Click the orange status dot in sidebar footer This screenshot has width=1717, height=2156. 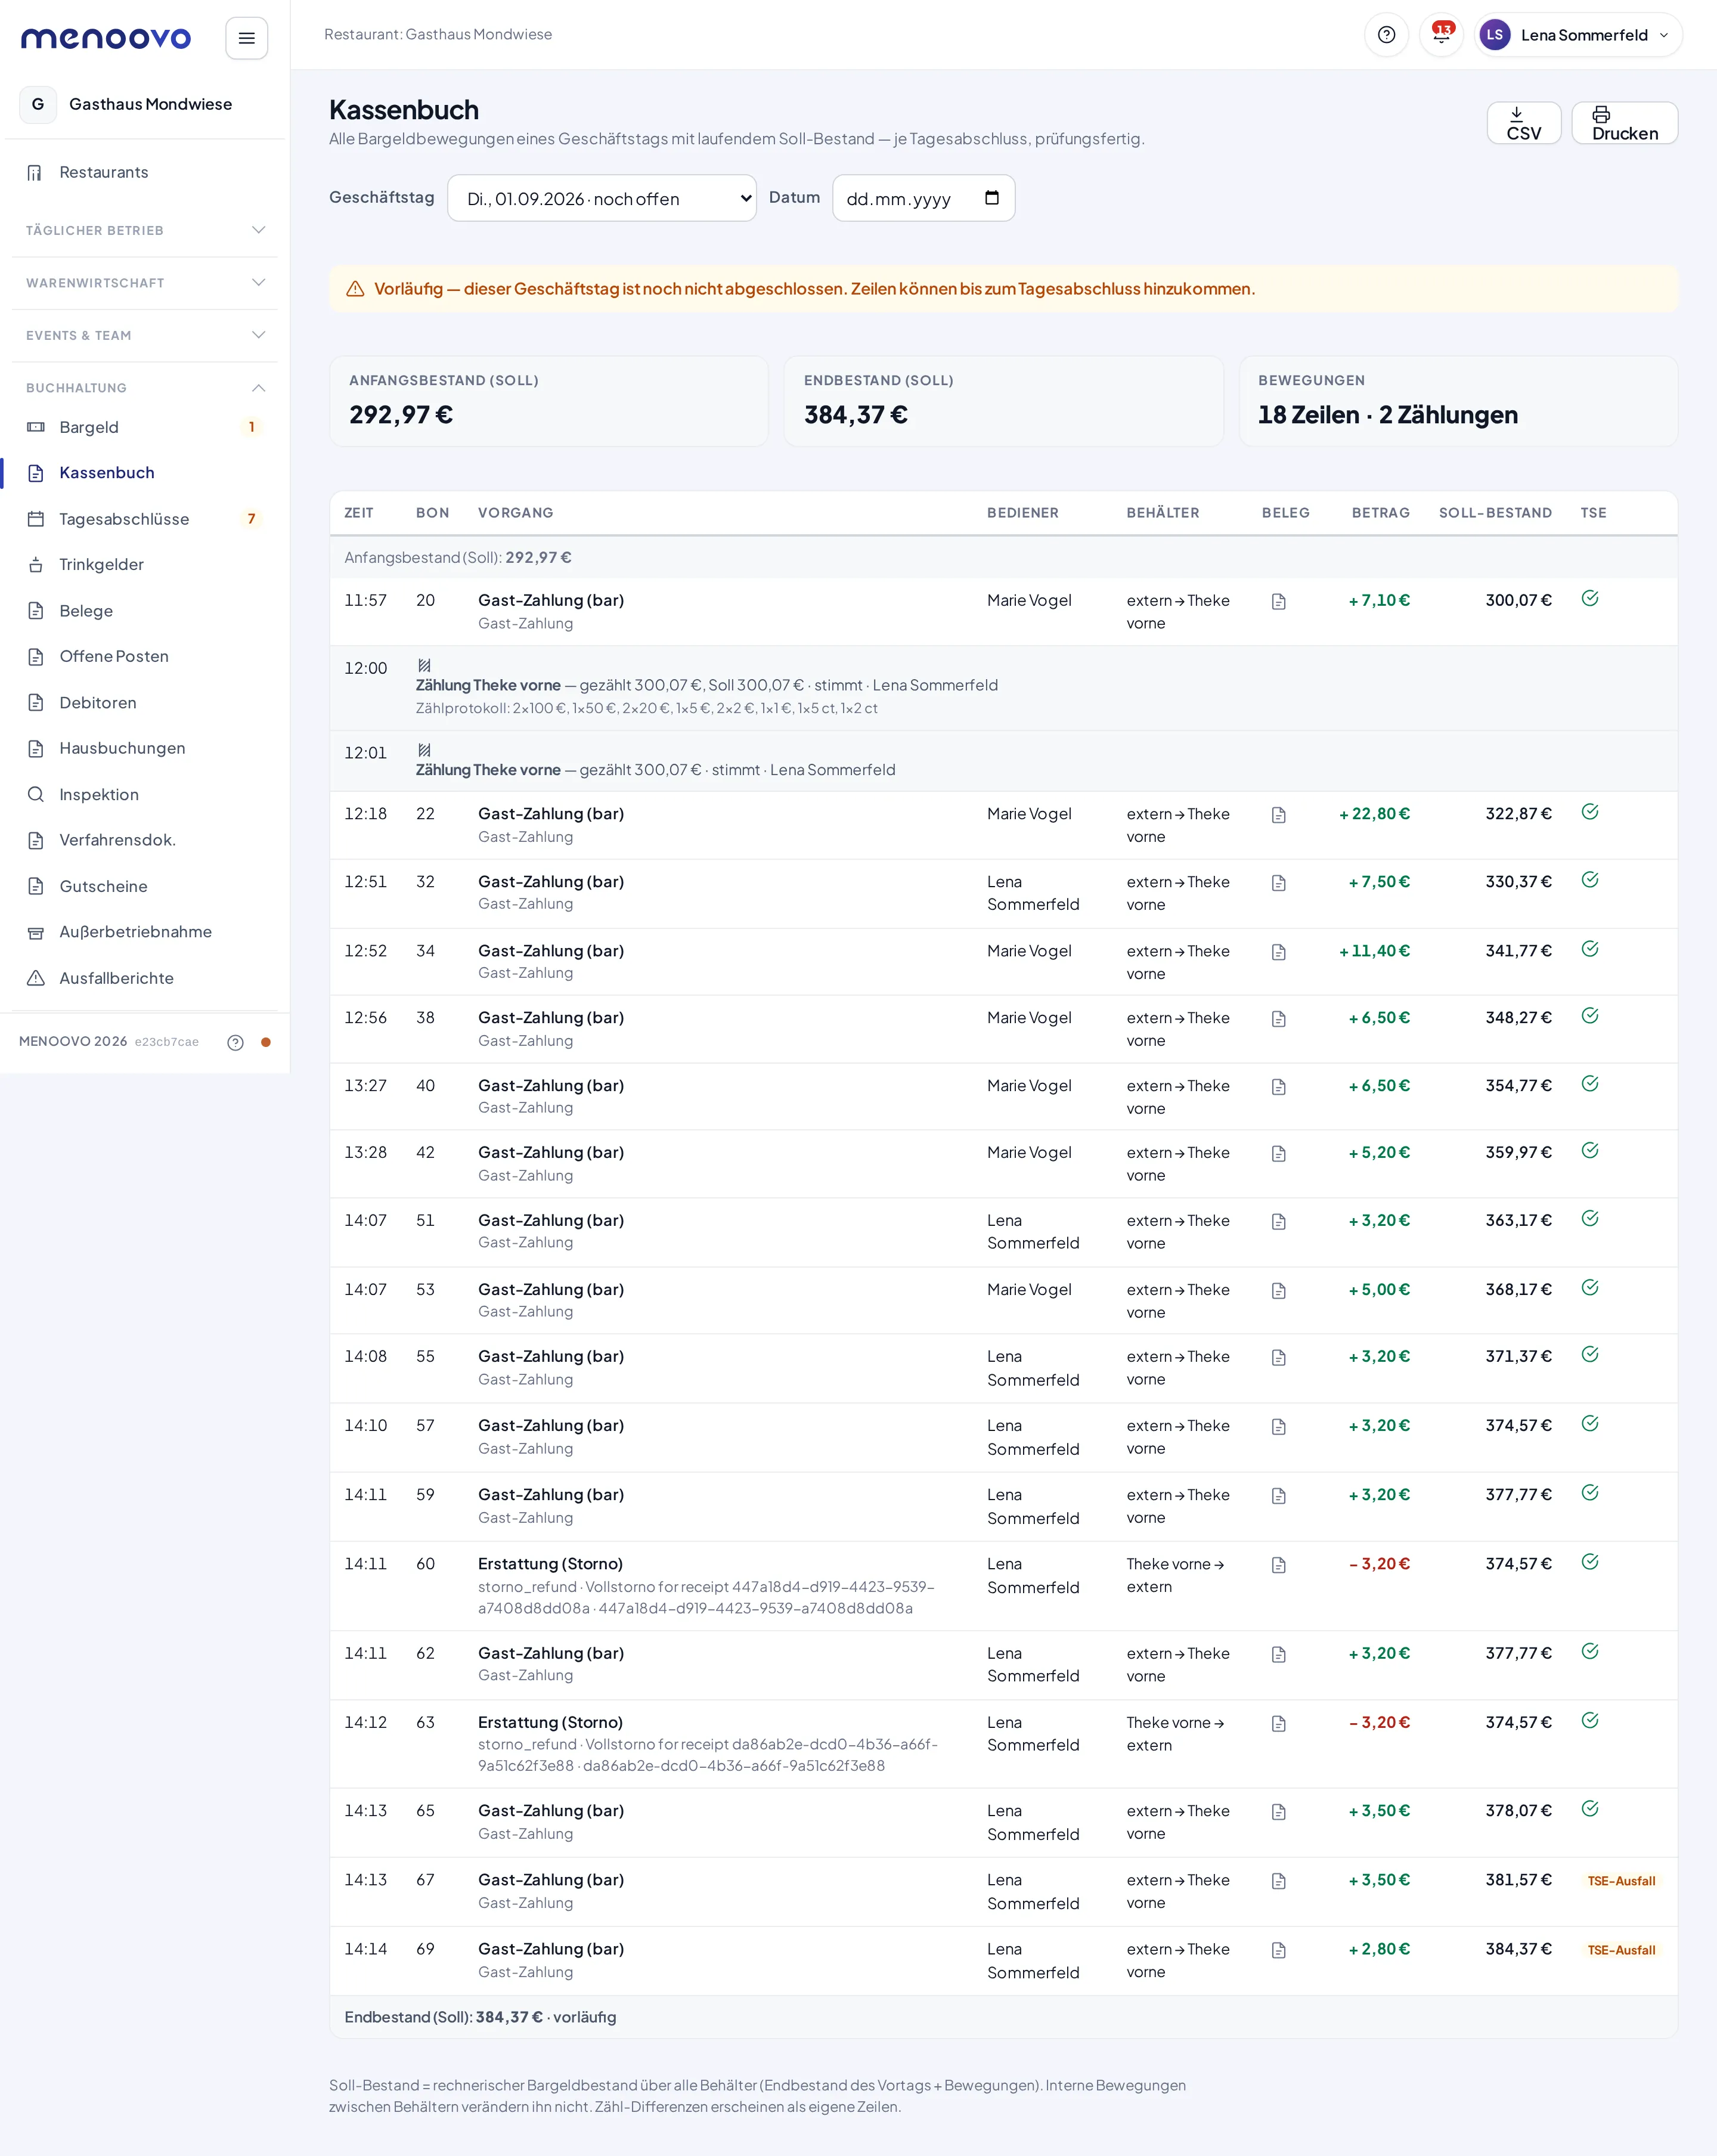(x=266, y=1042)
